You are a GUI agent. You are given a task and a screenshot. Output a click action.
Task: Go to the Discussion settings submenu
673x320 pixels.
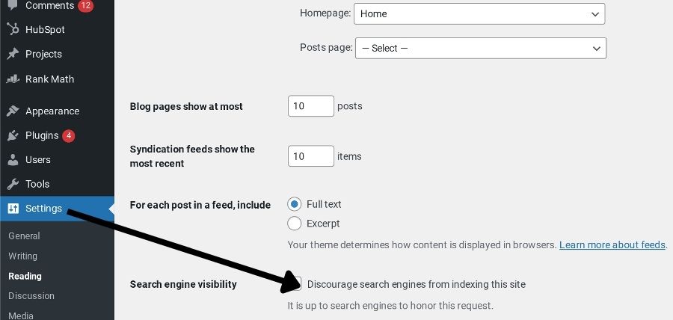click(x=31, y=295)
